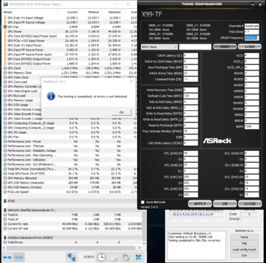The image size is (266, 263).
Task: Collapse the RTSS sensor group
Action: coord(5,201)
